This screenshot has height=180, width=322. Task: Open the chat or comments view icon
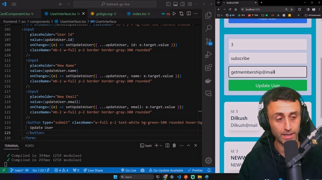point(208,94)
